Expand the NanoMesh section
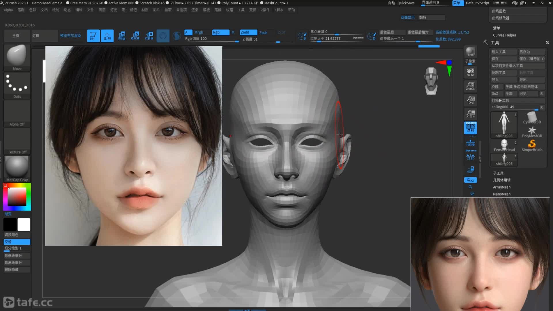 502,194
